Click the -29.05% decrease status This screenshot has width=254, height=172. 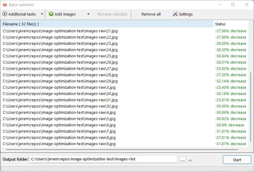coord(231,44)
